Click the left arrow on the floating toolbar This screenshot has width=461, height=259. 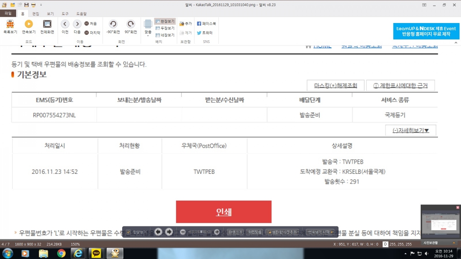point(159,232)
